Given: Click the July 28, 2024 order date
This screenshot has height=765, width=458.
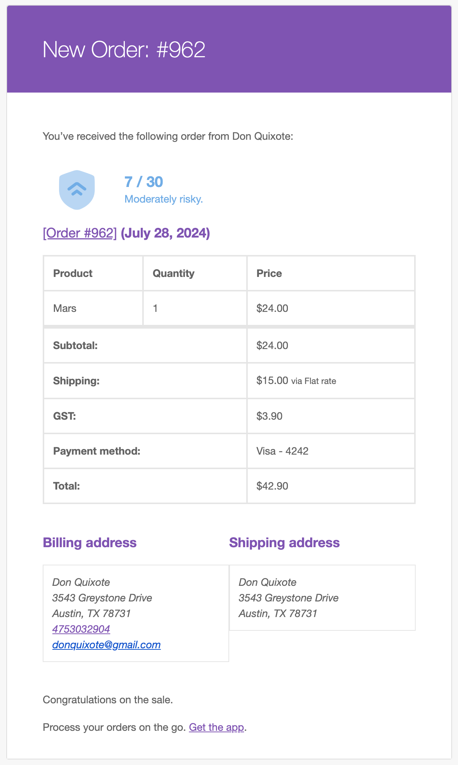Looking at the screenshot, I should [166, 233].
